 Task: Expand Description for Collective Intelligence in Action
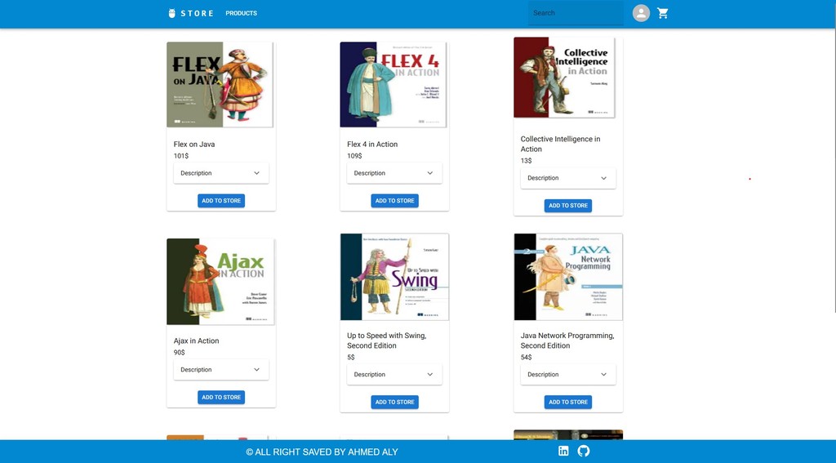(568, 178)
